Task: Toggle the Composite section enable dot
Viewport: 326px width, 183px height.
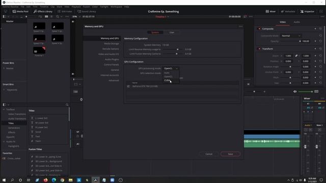Action: coord(259,29)
